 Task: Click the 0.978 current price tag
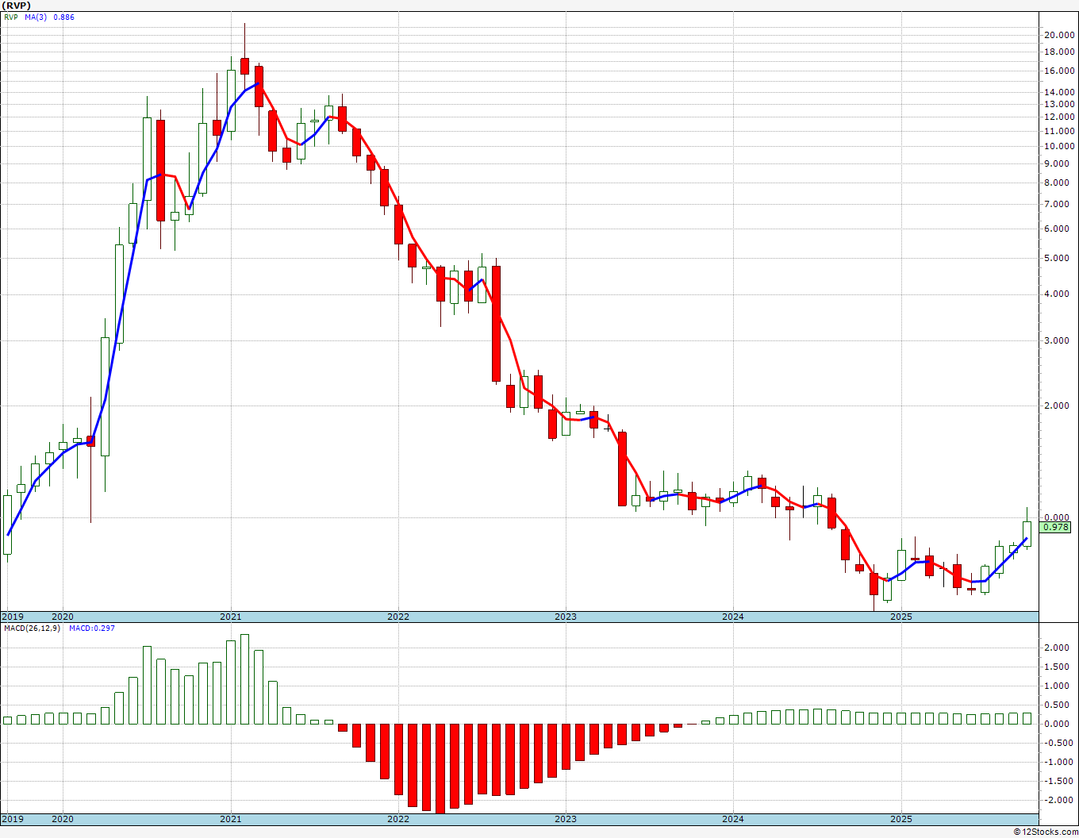(x=1056, y=527)
